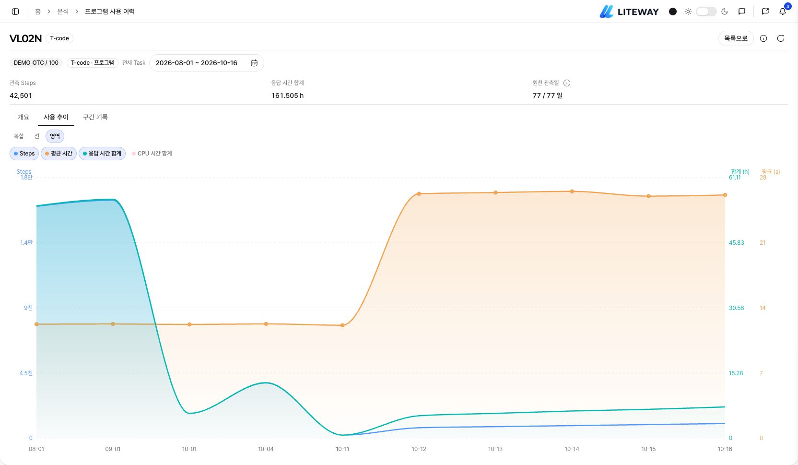798x465 pixels.
Task: Click the orange data point at 10-14
Action: [572, 191]
